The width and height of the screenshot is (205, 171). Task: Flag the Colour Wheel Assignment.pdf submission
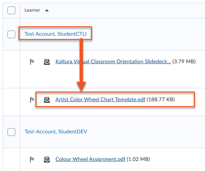(32, 159)
